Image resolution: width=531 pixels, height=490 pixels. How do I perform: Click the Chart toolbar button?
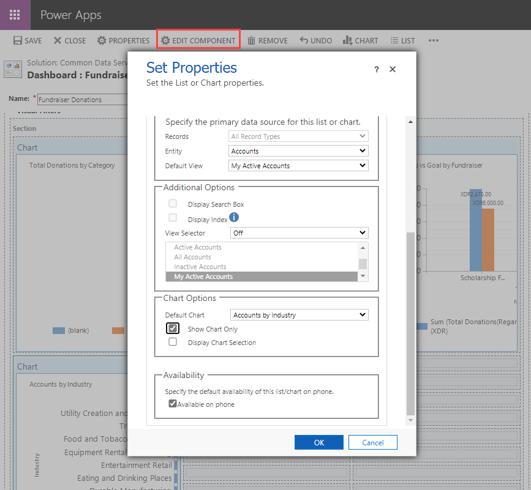tap(360, 40)
